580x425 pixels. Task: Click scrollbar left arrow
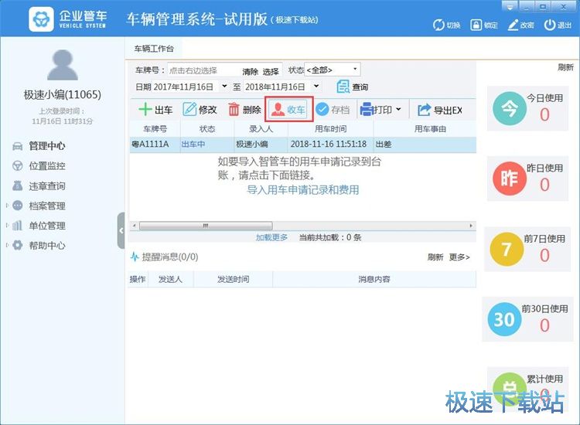(x=135, y=226)
